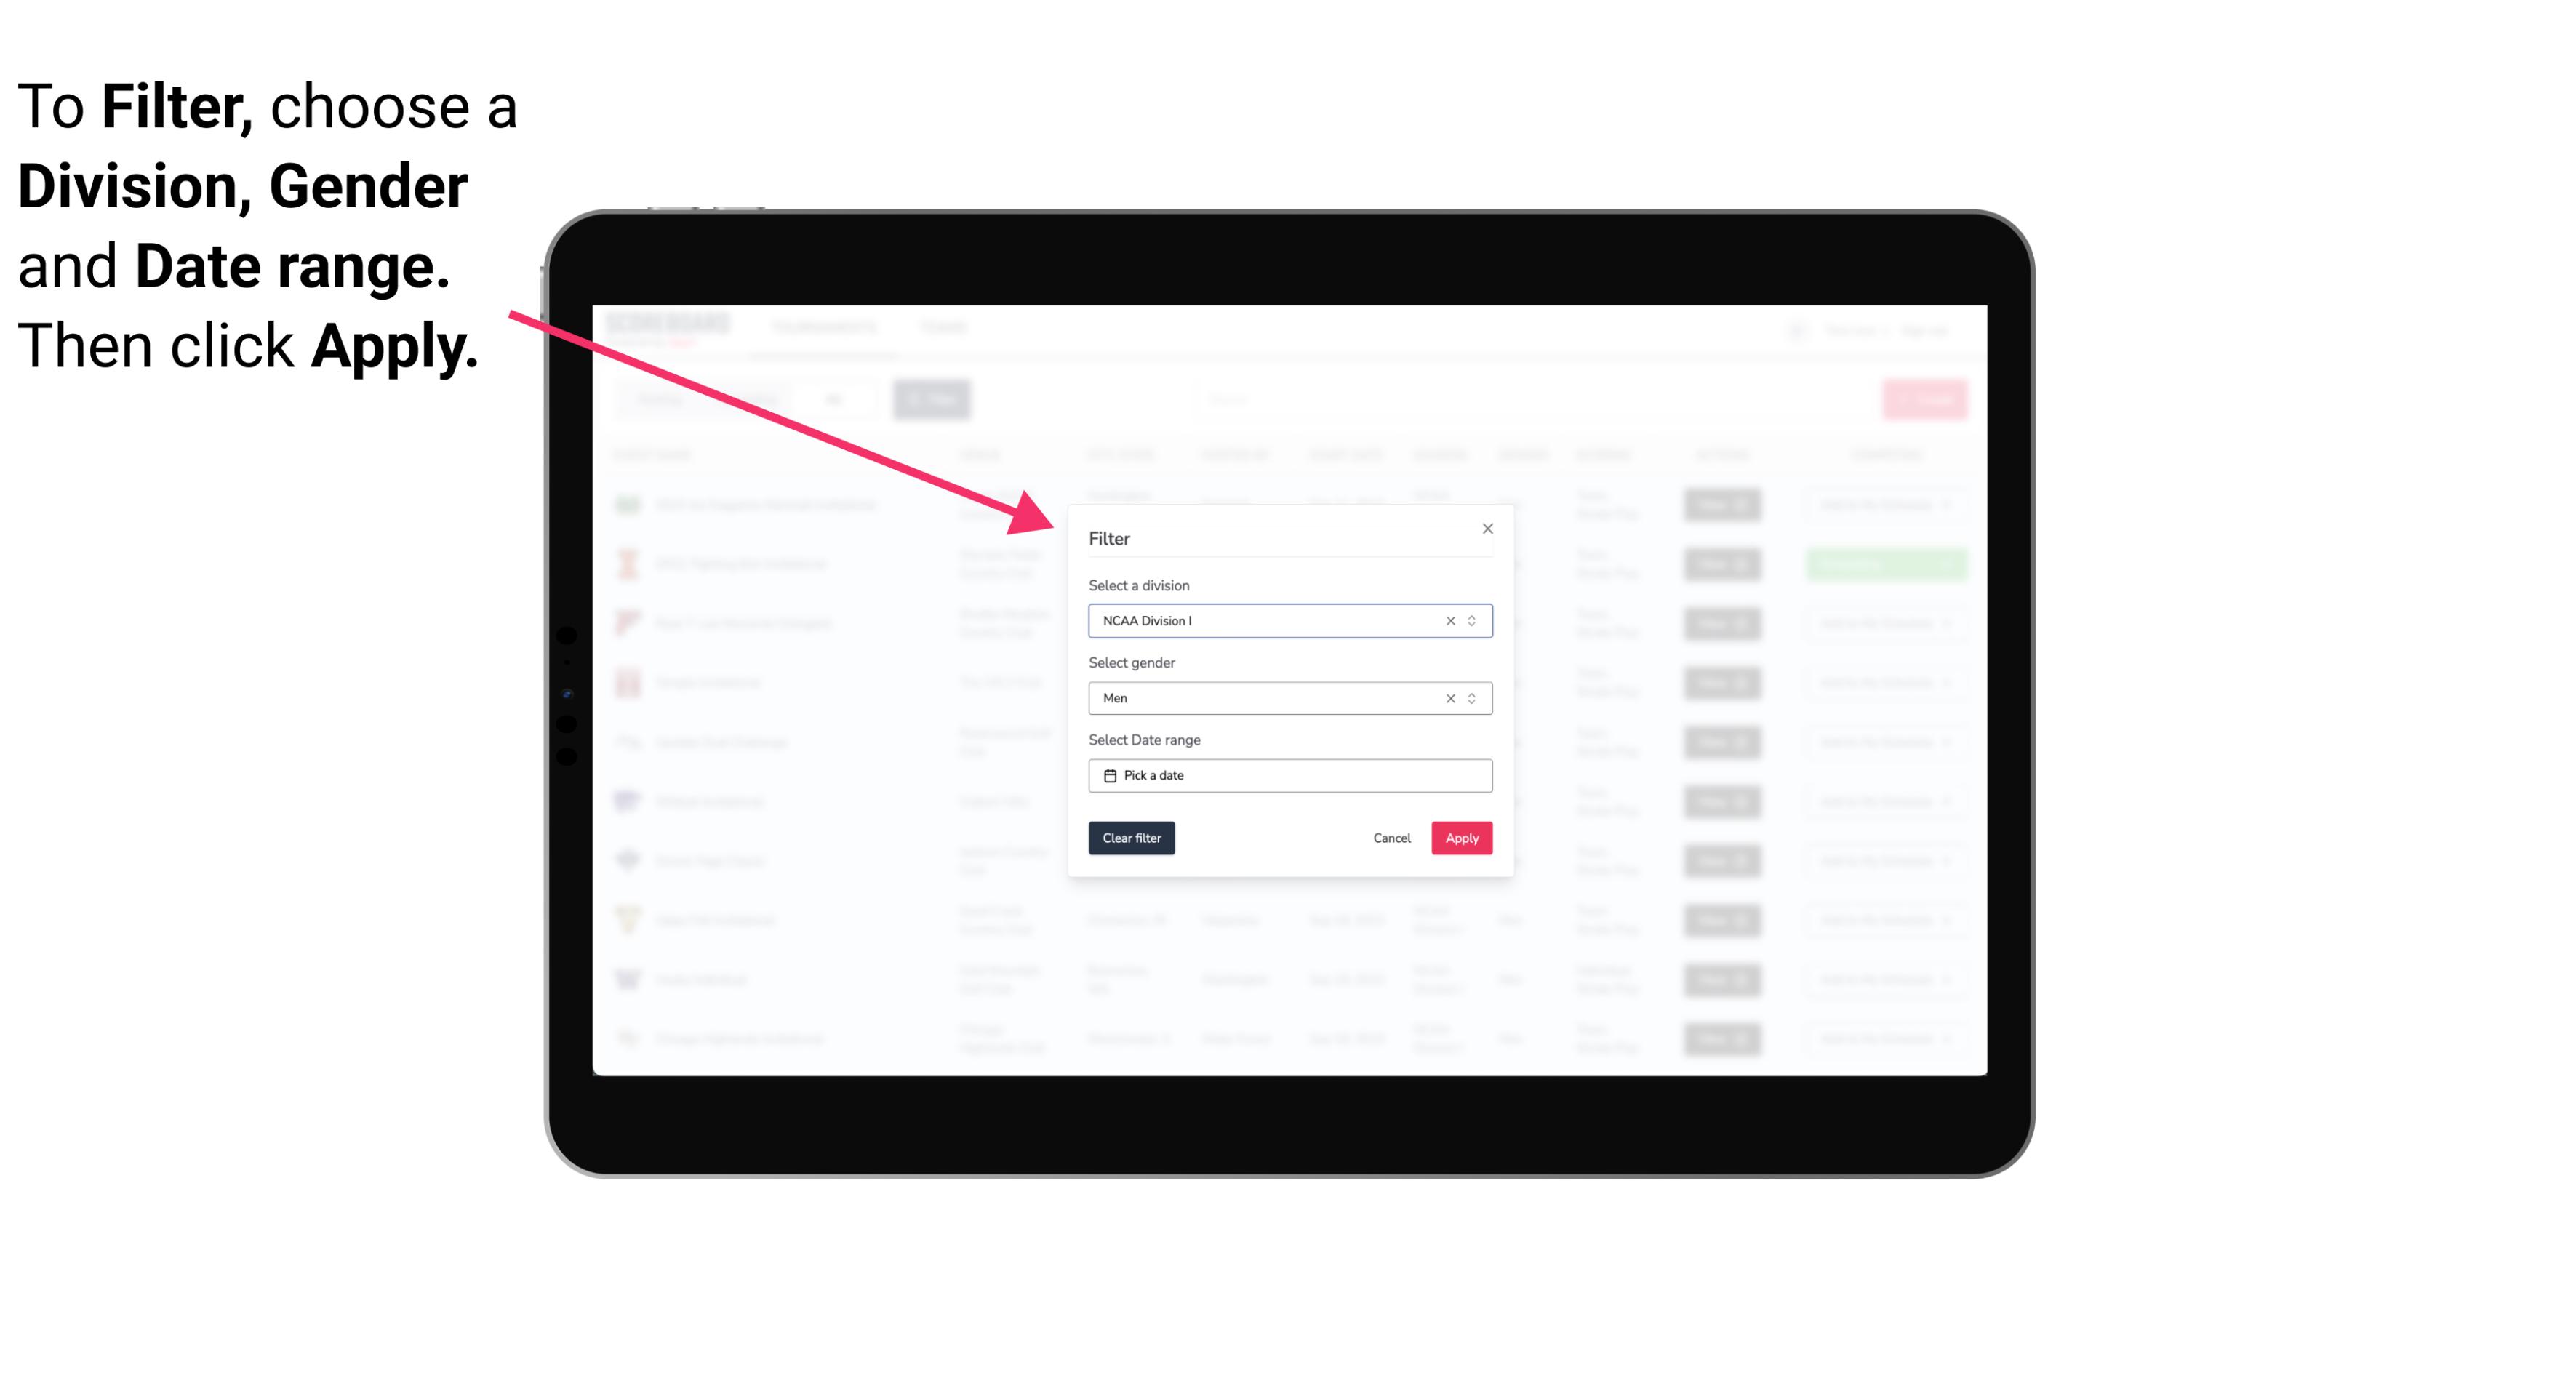Select Men in the gender dropdown
The image size is (2576, 1386).
click(x=1289, y=698)
